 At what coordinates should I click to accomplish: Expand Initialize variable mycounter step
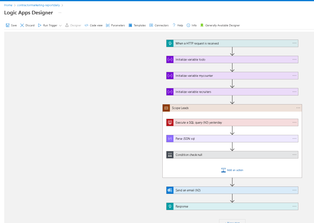click(x=232, y=76)
